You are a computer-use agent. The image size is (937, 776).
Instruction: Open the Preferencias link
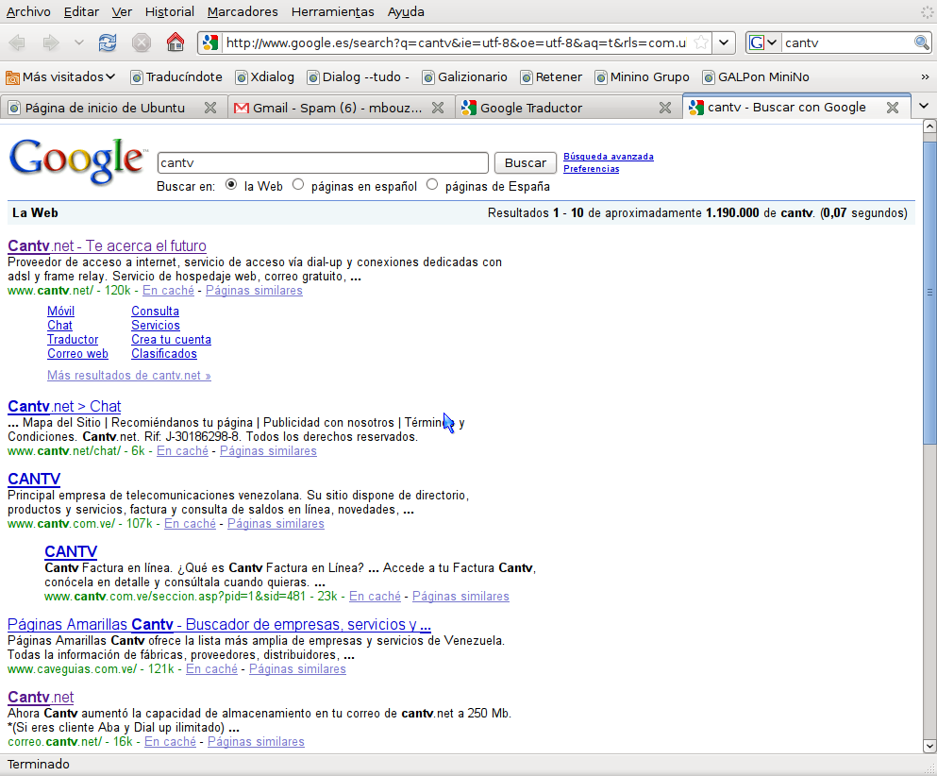pos(591,169)
